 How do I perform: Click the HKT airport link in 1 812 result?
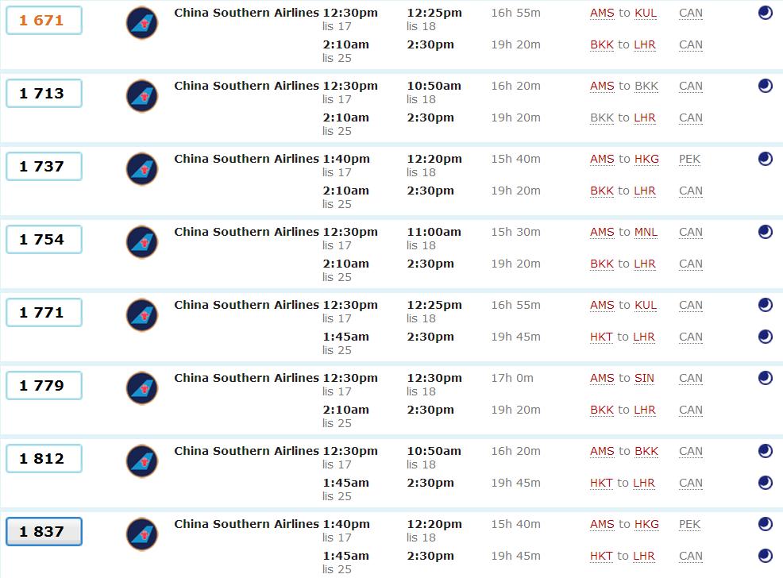601,484
